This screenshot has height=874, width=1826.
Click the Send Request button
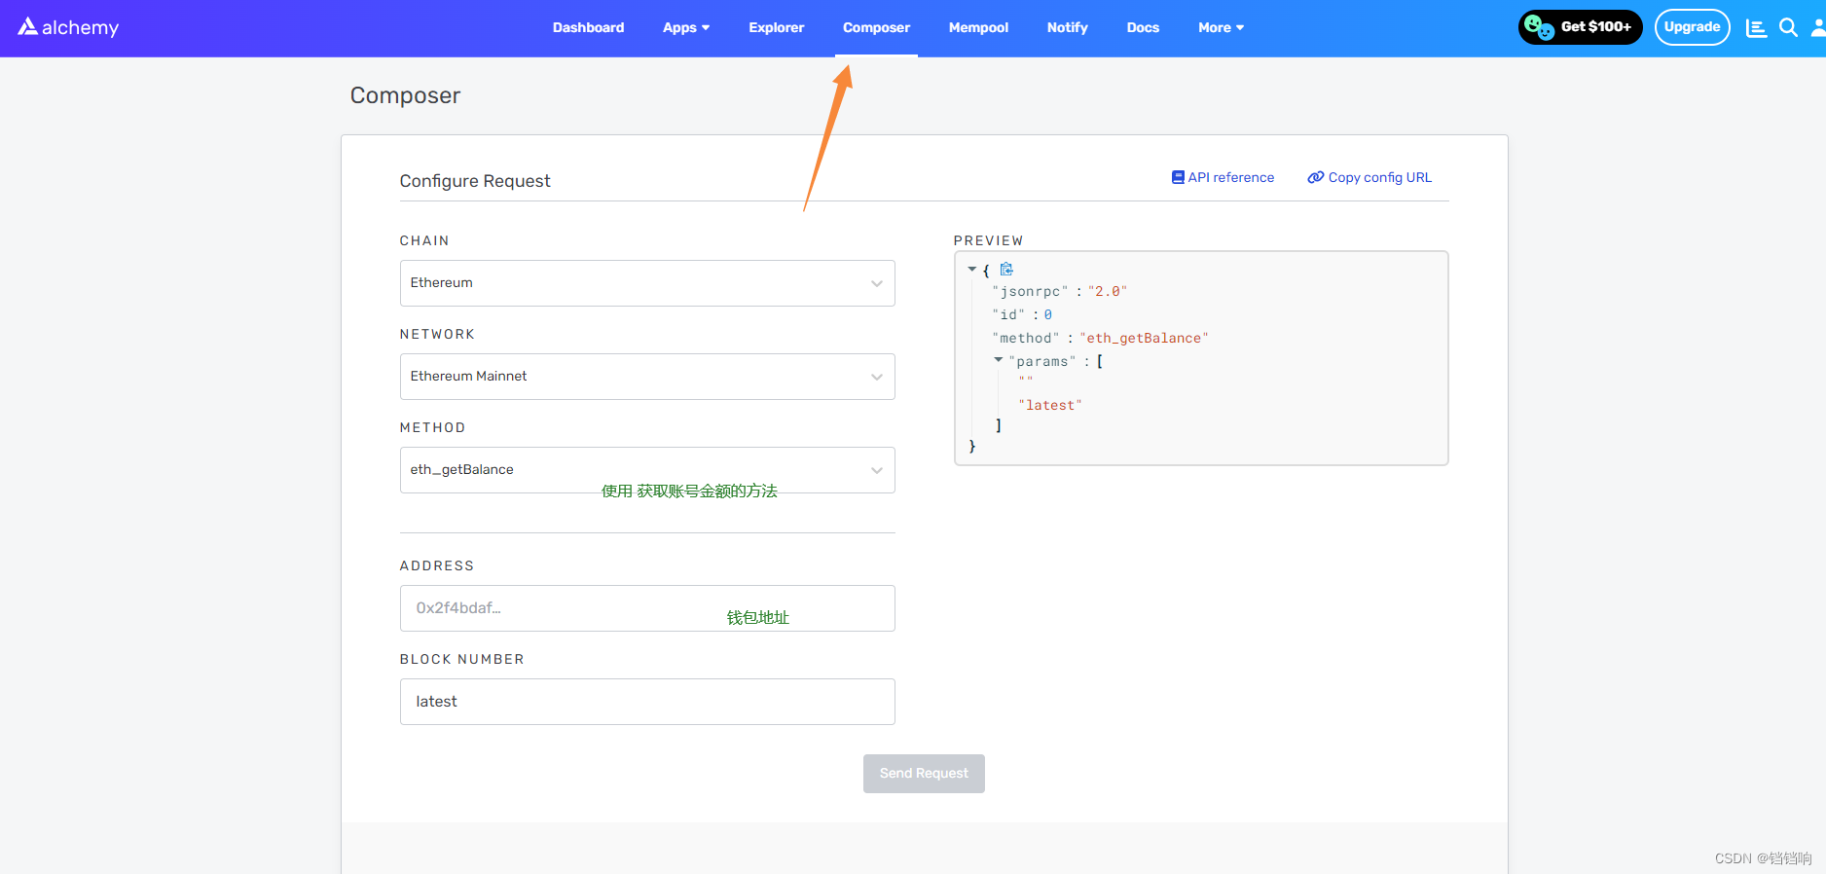pyautogui.click(x=924, y=773)
